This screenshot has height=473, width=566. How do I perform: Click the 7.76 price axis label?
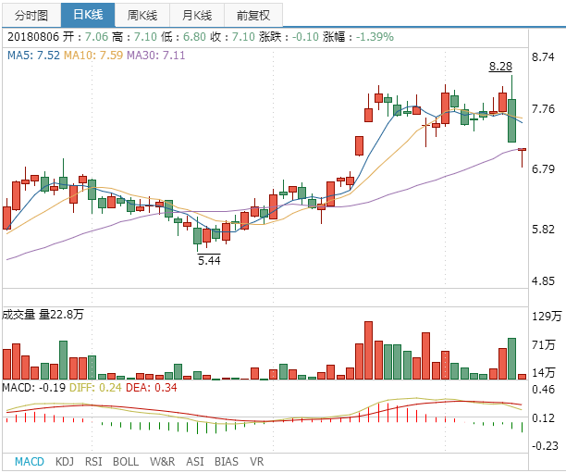click(x=543, y=109)
